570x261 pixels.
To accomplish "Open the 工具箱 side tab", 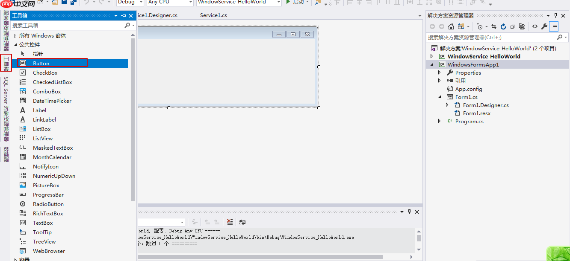I will pos(6,63).
